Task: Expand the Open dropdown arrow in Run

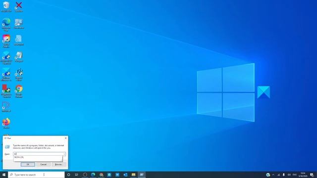Action: tap(64, 154)
